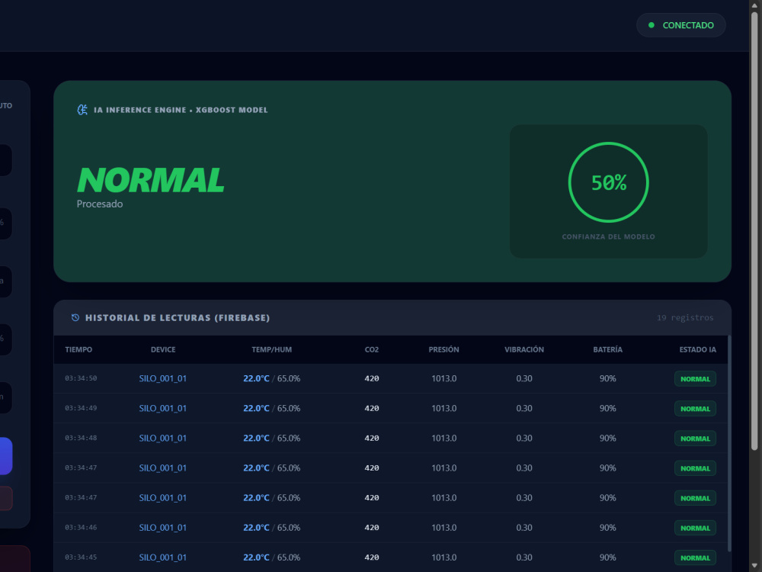Click the 03:34:49 timestamp cell
The image size is (762, 572).
point(81,408)
